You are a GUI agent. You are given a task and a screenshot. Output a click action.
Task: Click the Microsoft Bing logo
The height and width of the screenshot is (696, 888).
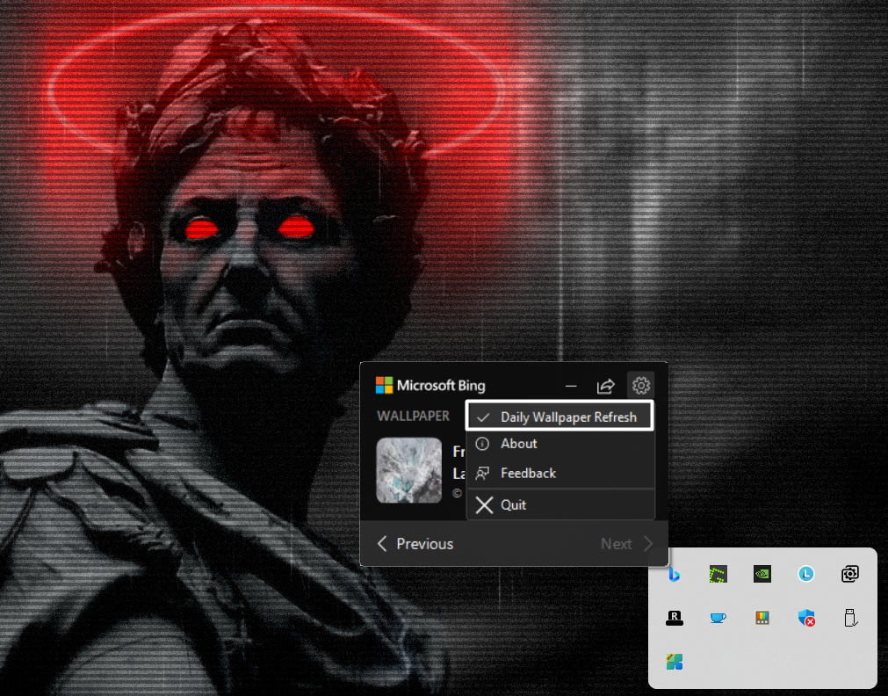point(430,385)
